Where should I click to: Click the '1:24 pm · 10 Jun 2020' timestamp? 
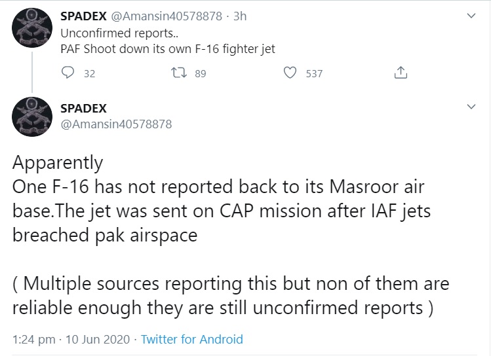click(x=69, y=340)
